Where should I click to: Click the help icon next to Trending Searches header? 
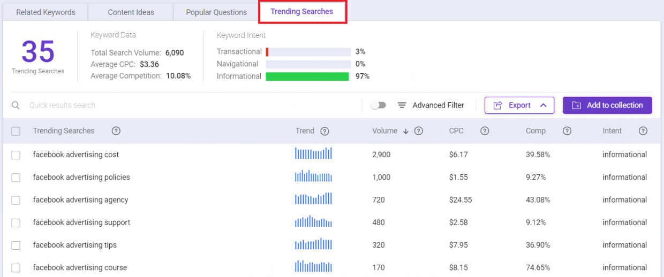116,131
